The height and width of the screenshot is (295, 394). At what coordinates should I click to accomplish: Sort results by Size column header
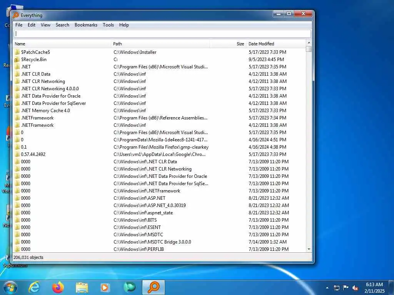[228, 44]
